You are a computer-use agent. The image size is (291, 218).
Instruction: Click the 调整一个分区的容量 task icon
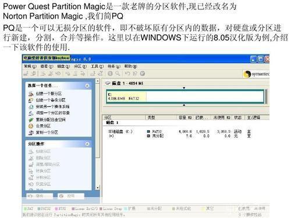(x=31, y=113)
